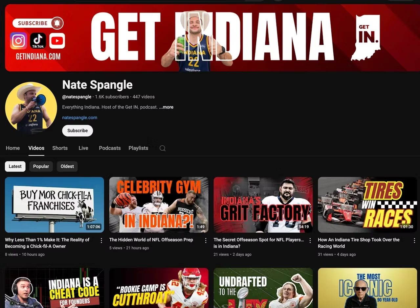Viewport: 420px width, 308px height.
Task: Play the Tires Win Races thumbnail
Action: (x=367, y=205)
